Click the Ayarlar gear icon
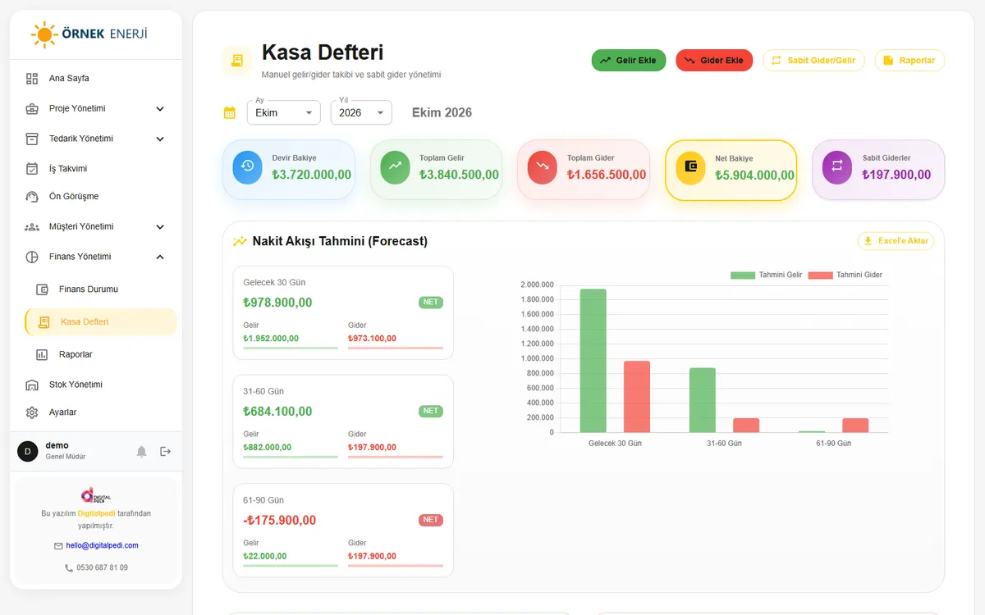This screenshot has width=985, height=615. point(32,412)
